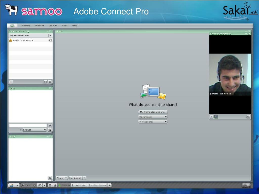Open the Chat pod options gear
The height and width of the screenshot is (194, 259).
pos(50,130)
